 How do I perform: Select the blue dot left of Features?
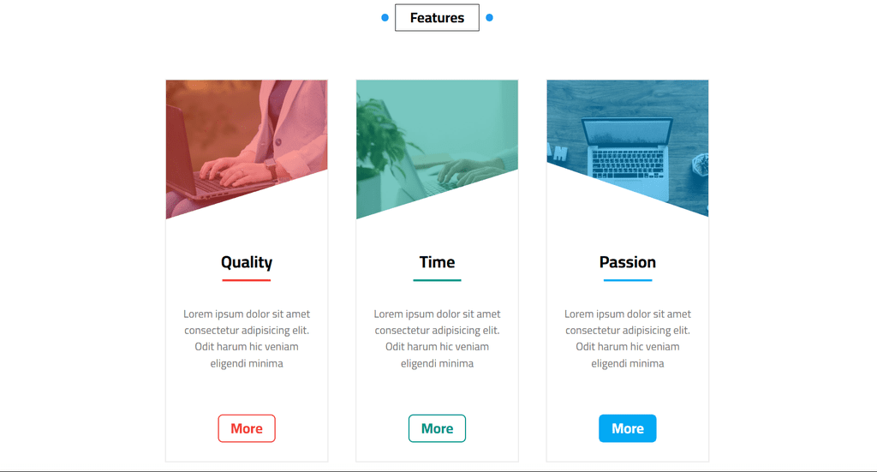385,17
